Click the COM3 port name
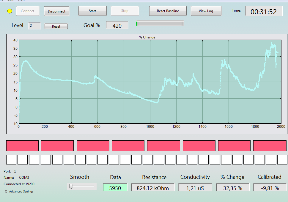 (24, 178)
